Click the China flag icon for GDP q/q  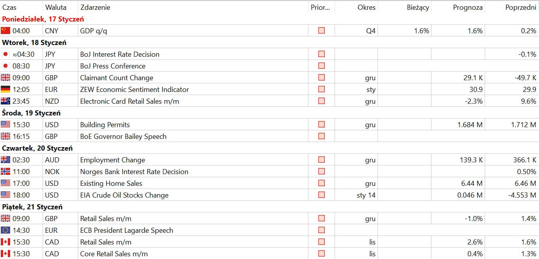(x=5, y=31)
